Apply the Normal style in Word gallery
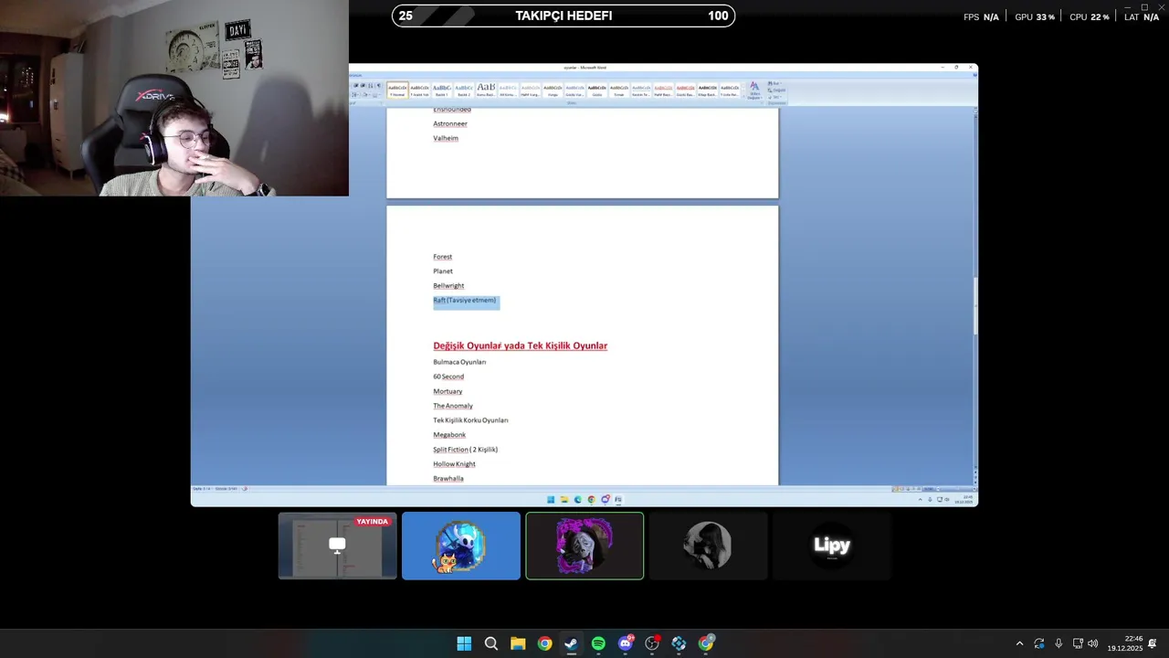The width and height of the screenshot is (1169, 658). coord(397,90)
